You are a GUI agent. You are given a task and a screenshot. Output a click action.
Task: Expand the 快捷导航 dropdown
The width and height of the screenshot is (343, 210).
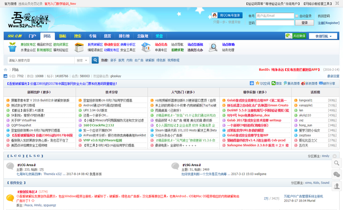point(323,36)
